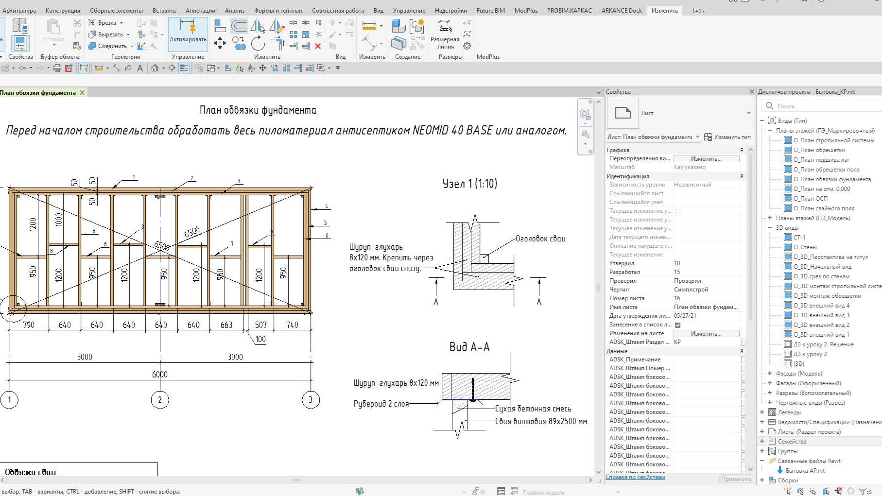The height and width of the screenshot is (496, 882).
Task: Open the default 3D view from quick access toolbar
Action: point(154,68)
